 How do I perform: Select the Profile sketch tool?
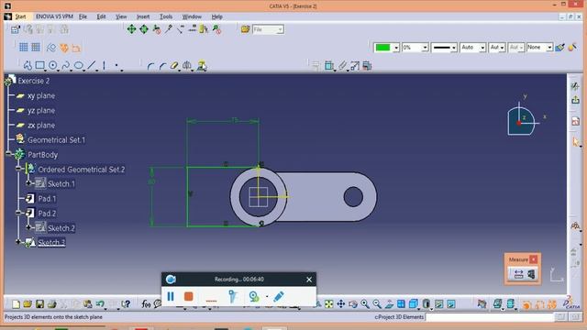click(28, 65)
